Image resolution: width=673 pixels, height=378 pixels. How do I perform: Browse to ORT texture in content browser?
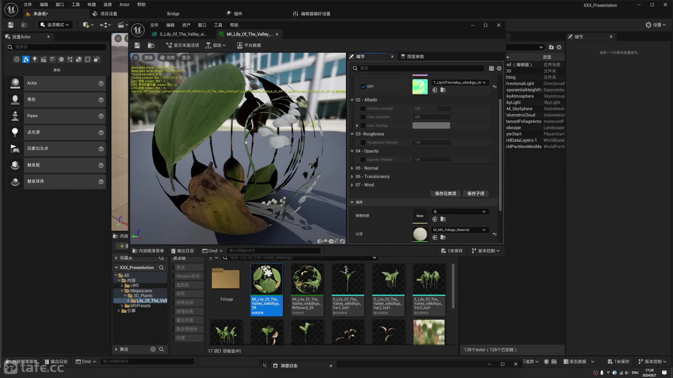point(443,90)
